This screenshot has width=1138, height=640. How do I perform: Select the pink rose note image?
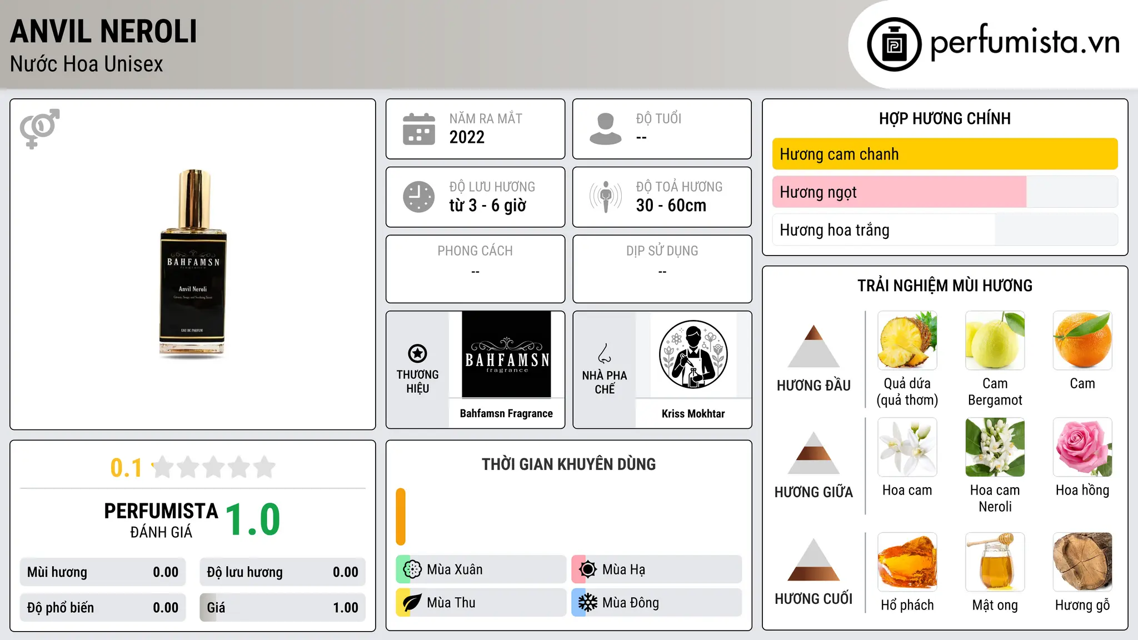[x=1082, y=447]
